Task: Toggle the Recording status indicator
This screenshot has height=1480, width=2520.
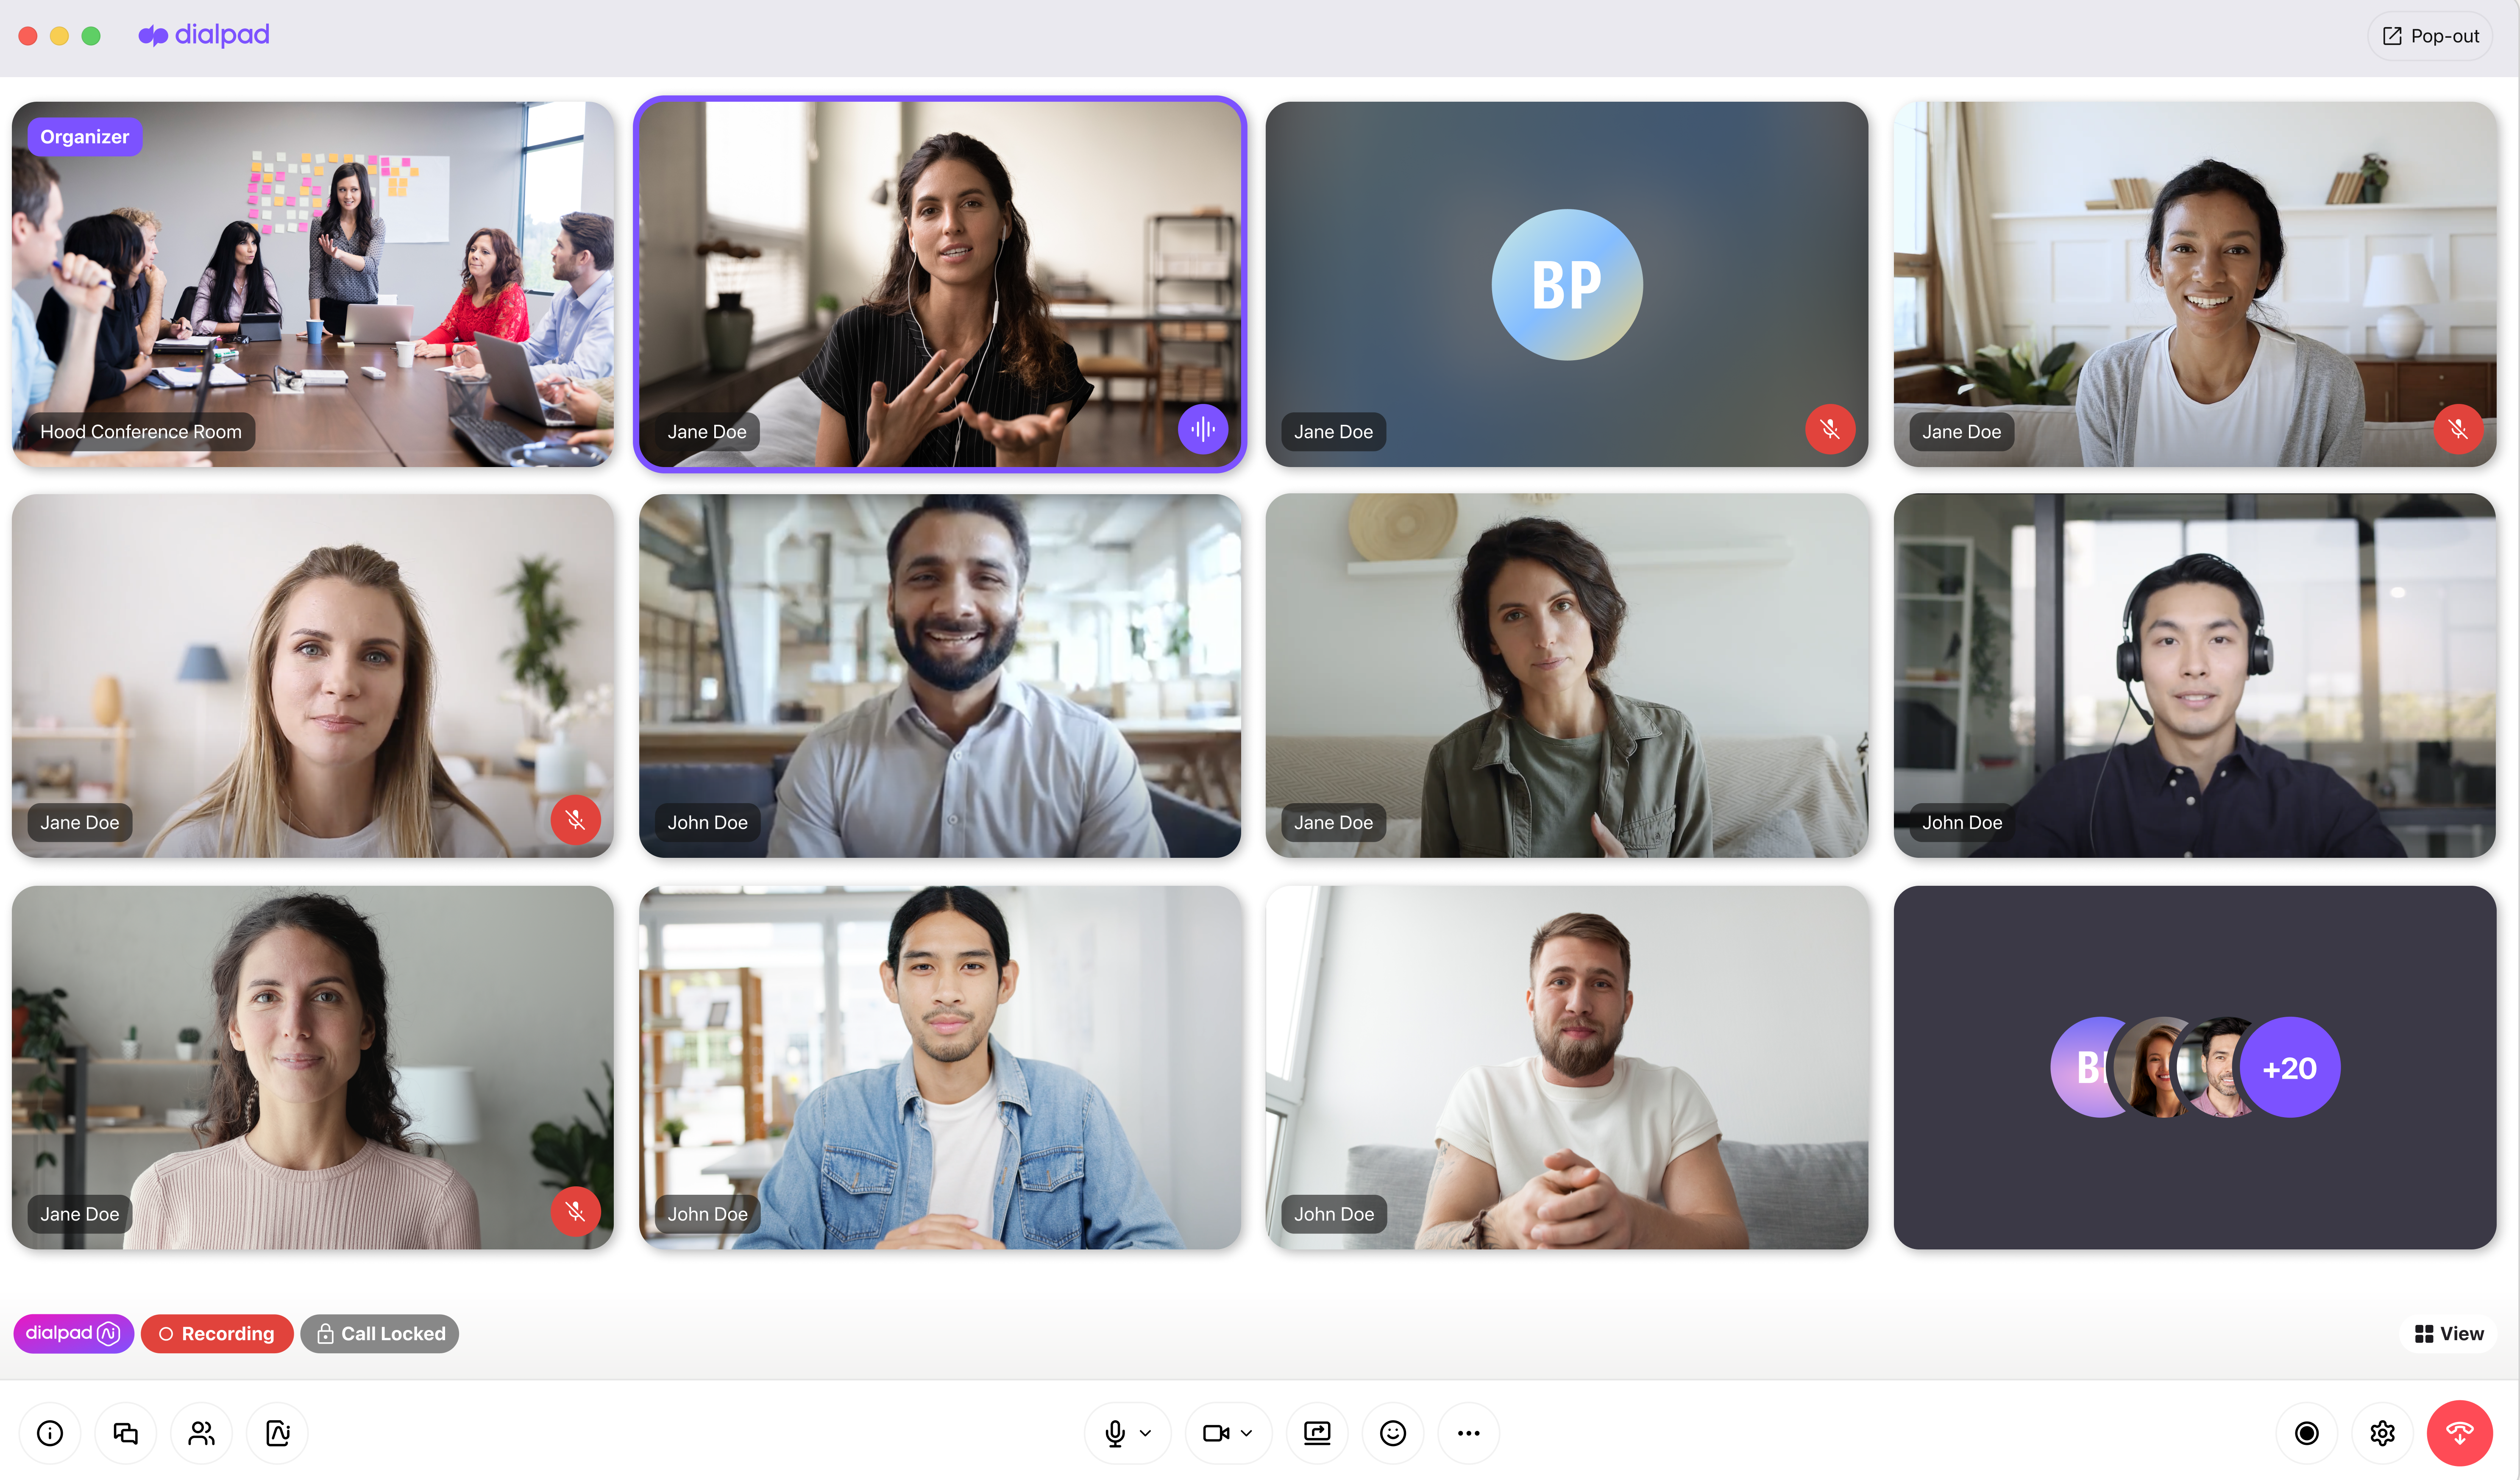Action: point(215,1332)
